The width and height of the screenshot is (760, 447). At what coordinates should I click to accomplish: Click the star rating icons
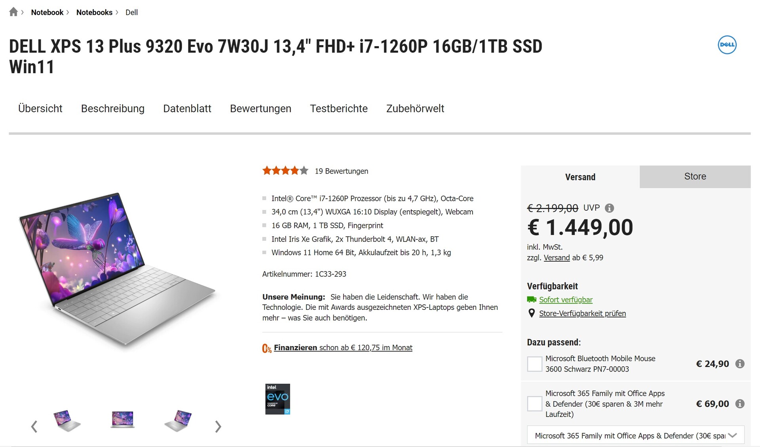pos(285,171)
